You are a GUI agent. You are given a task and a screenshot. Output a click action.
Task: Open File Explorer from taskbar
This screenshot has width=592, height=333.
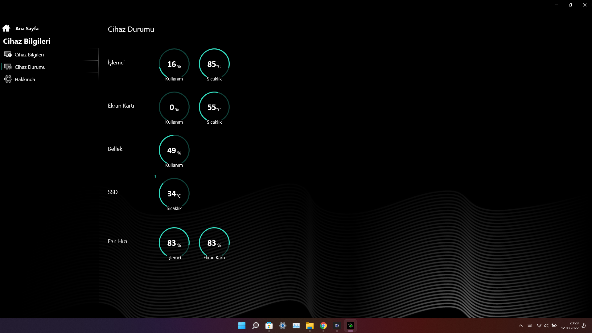tap(310, 326)
